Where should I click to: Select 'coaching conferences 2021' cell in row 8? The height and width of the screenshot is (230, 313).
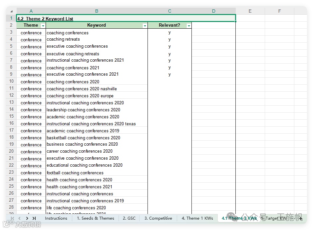point(97,68)
